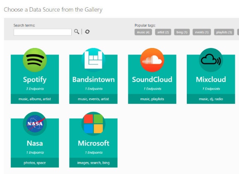Open the Spotify data source title
This screenshot has width=239, height=174.
click(35, 79)
